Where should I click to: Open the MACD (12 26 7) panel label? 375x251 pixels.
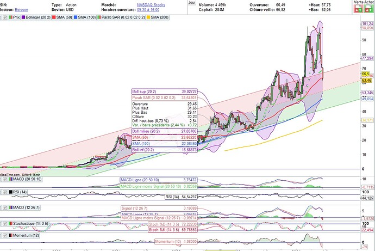pyautogui.click(x=24, y=207)
